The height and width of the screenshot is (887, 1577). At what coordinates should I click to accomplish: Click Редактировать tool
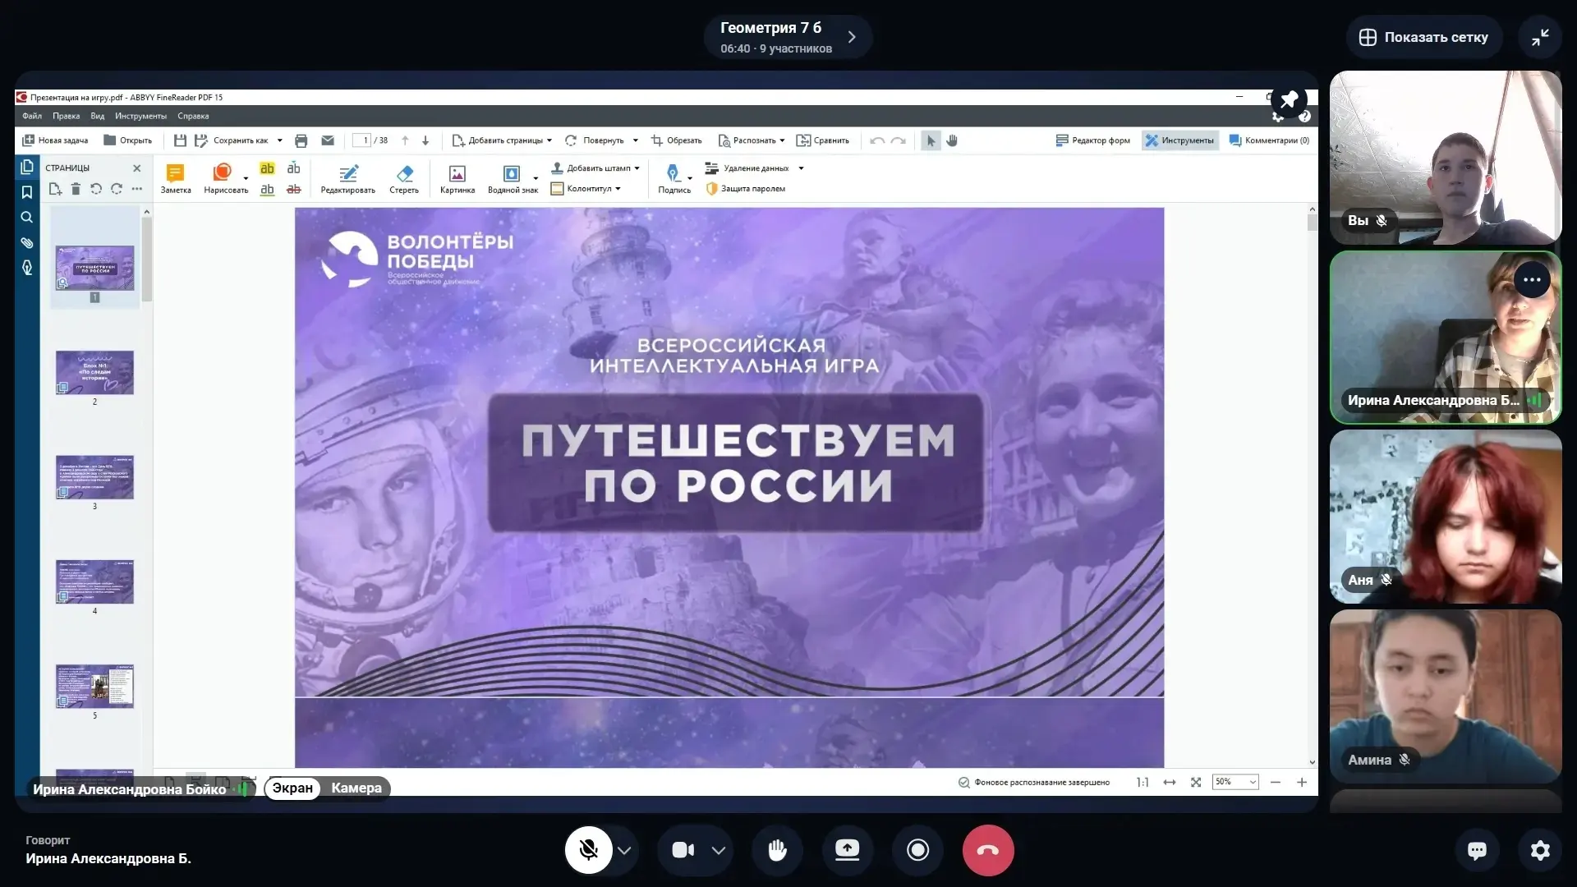[348, 178]
